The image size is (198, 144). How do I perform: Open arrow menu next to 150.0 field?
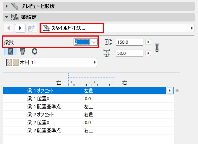(x=148, y=42)
